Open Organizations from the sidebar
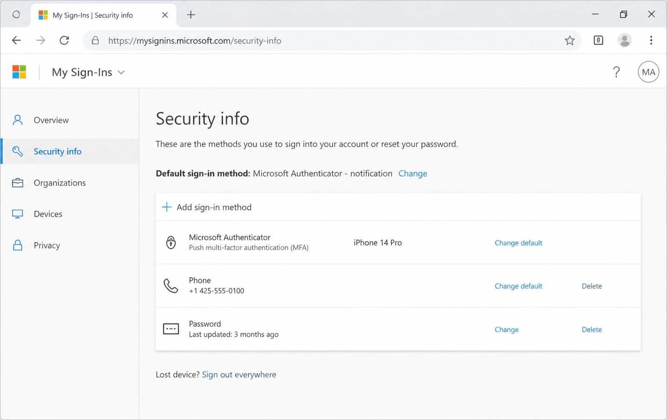This screenshot has height=420, width=667. tap(70, 182)
